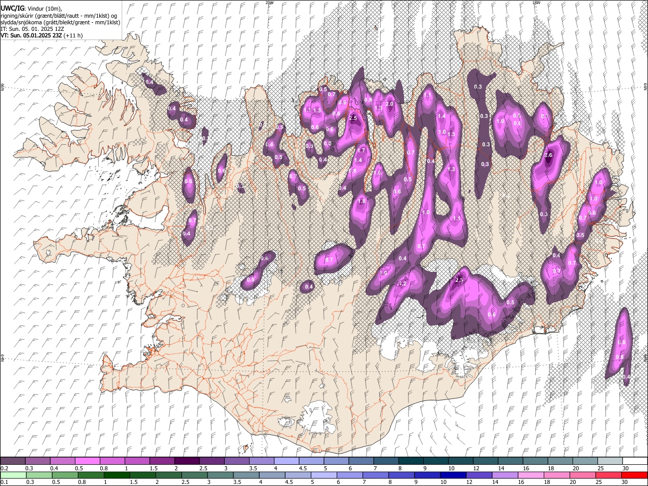Click the bright red swatch labeled 30
Screen dimensions: 648x486
click(x=635, y=475)
